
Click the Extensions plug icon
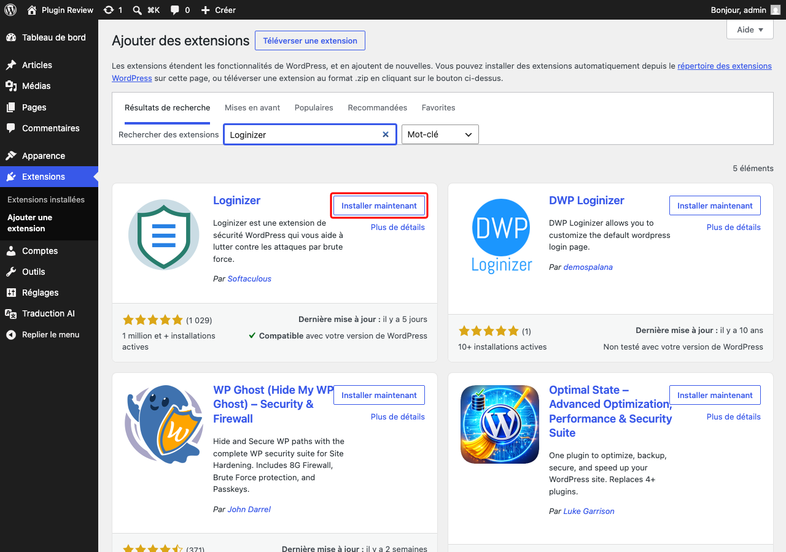point(11,177)
